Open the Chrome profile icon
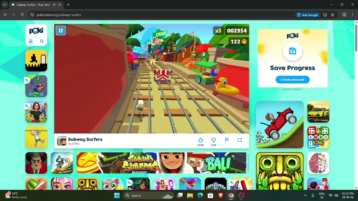358x201 pixels. (x=344, y=15)
